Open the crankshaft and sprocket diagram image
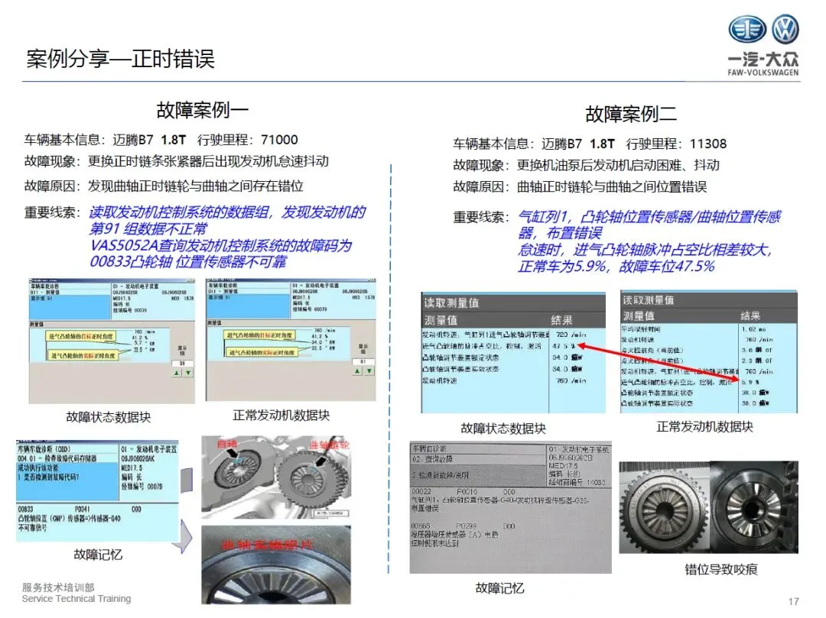Viewport: 826px width, 618px height. click(x=276, y=477)
